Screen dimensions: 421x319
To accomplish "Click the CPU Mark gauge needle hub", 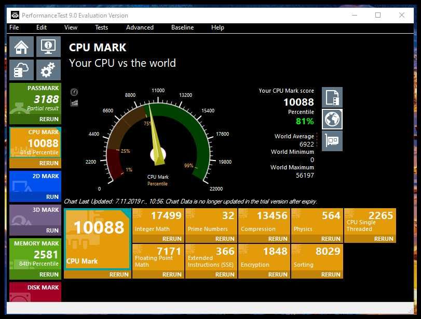I will click(158, 154).
